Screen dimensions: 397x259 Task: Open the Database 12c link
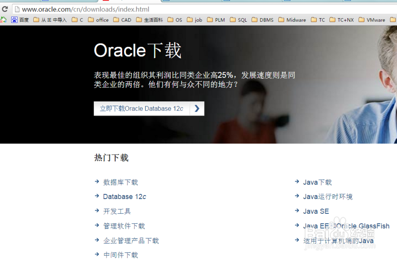coord(125,196)
